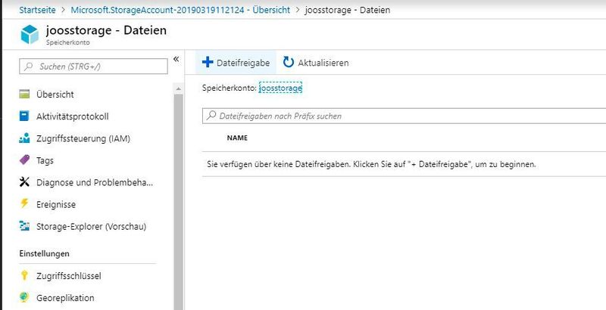Click the circular arrow Aktualisieren icon

pos(289,62)
